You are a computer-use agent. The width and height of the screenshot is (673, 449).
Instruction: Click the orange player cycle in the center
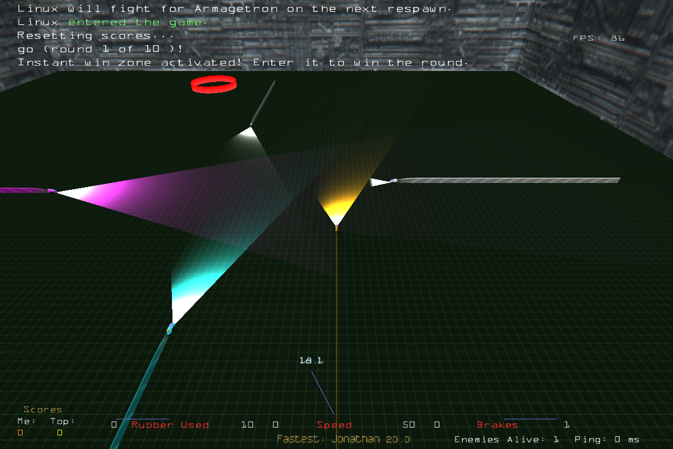click(x=336, y=228)
